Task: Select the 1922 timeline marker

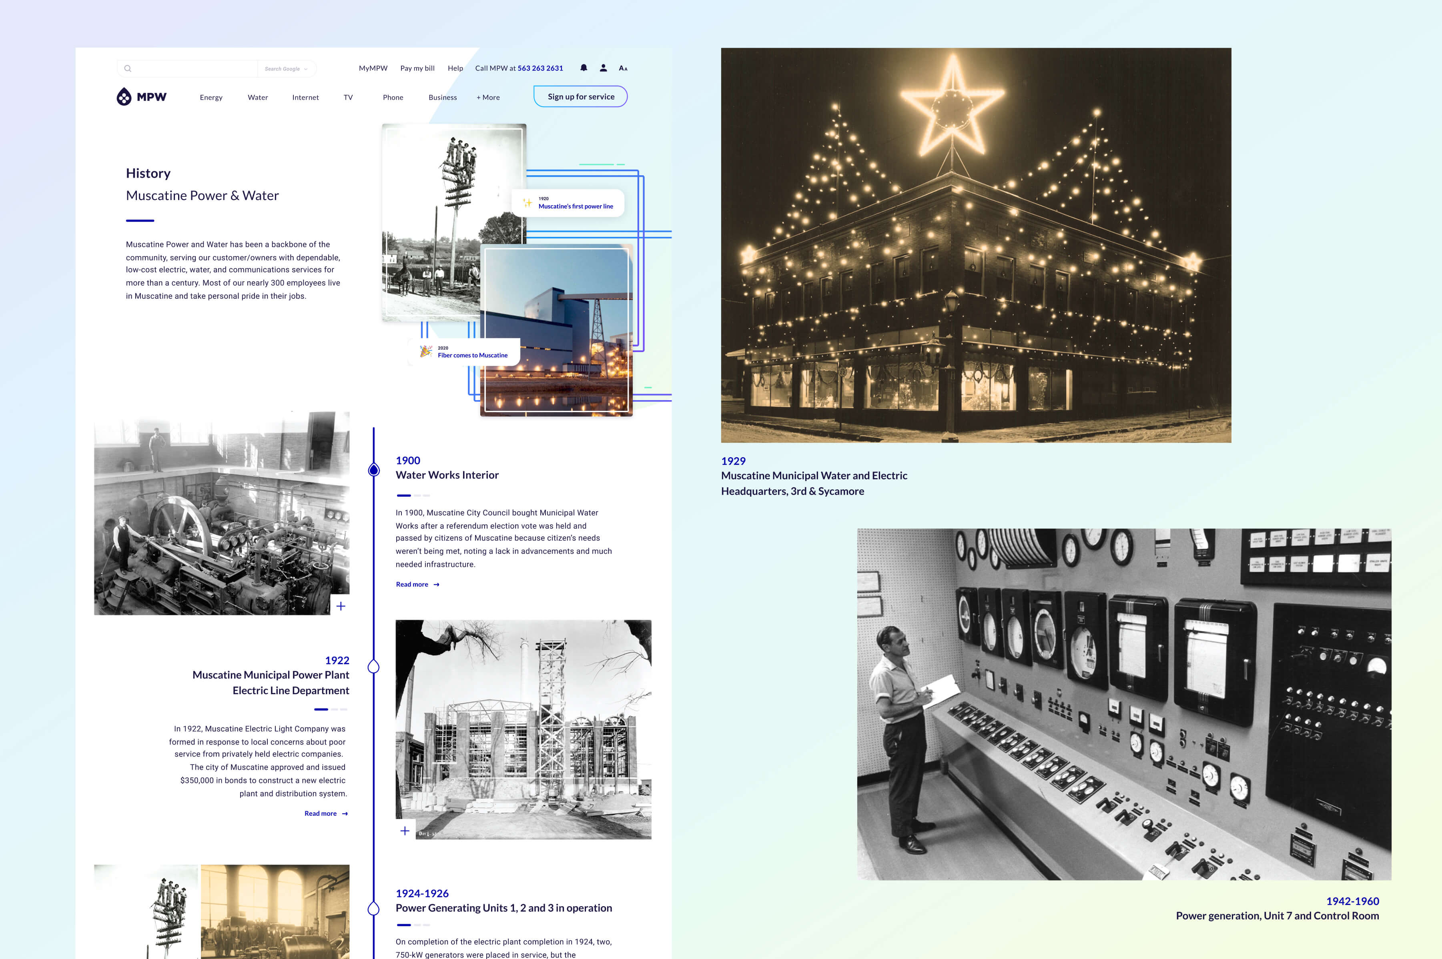Action: 374,667
